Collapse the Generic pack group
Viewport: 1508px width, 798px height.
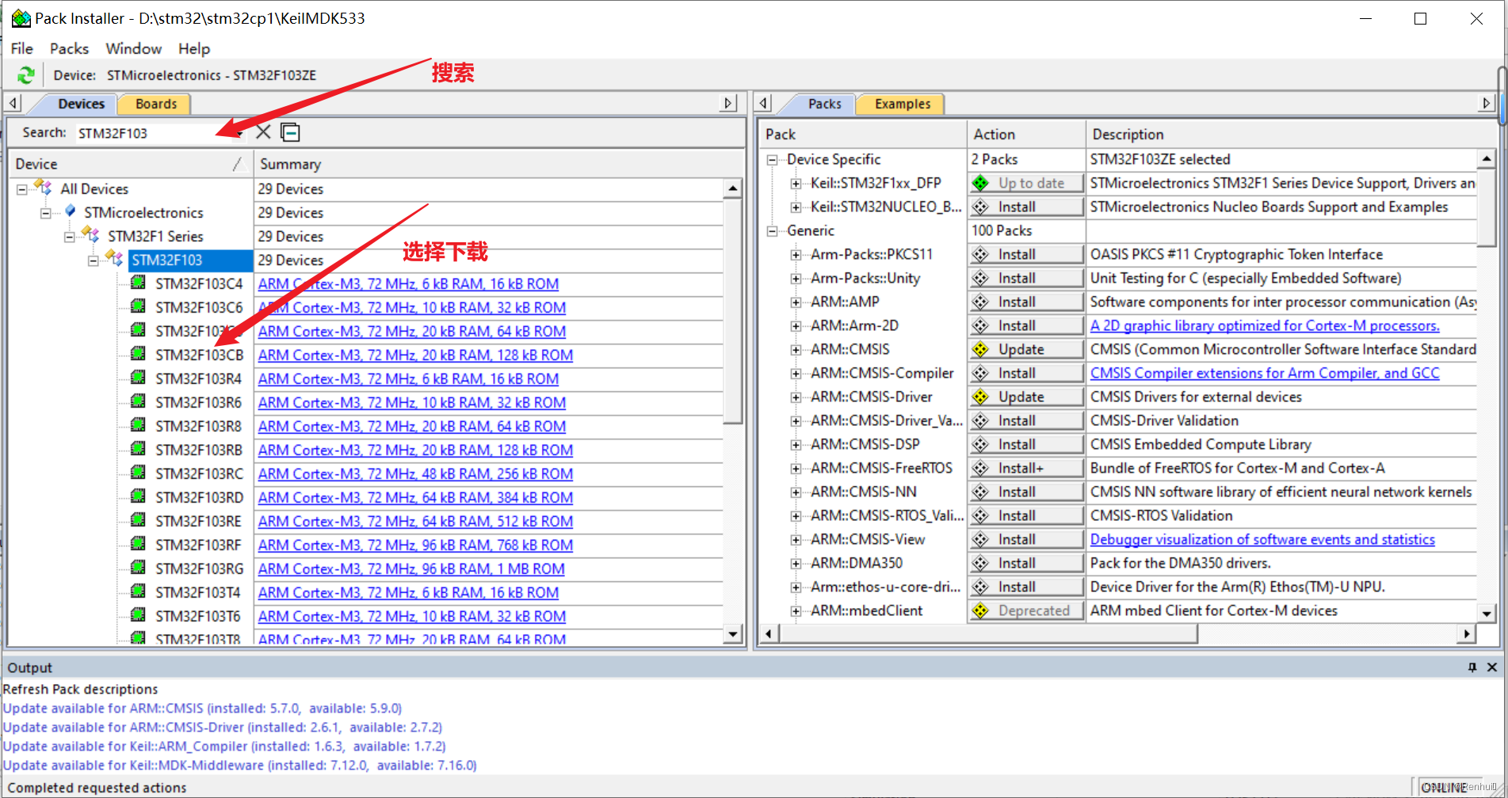[772, 231]
